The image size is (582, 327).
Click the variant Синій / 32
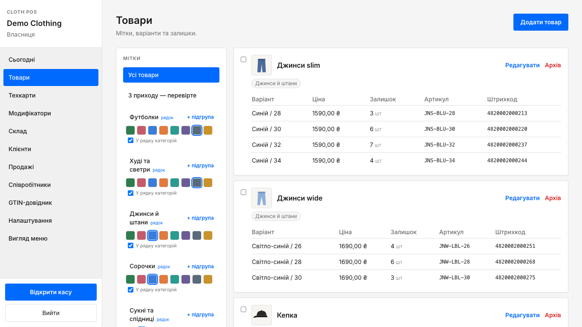click(266, 145)
